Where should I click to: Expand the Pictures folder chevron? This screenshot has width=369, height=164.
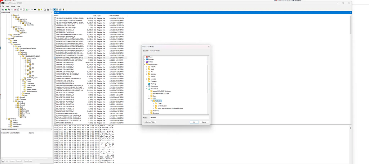pos(144,59)
